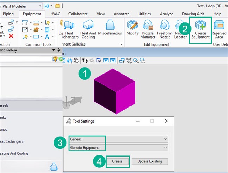The height and width of the screenshot is (173, 228).
Task: Click the vessel icon below the gallery list
Action: pos(54,167)
